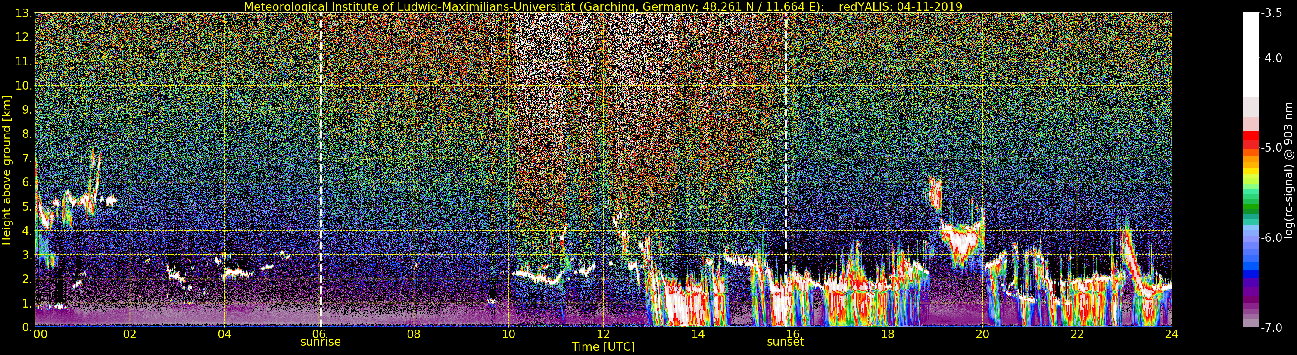Click the '10' hour tick on the time axis

click(508, 333)
